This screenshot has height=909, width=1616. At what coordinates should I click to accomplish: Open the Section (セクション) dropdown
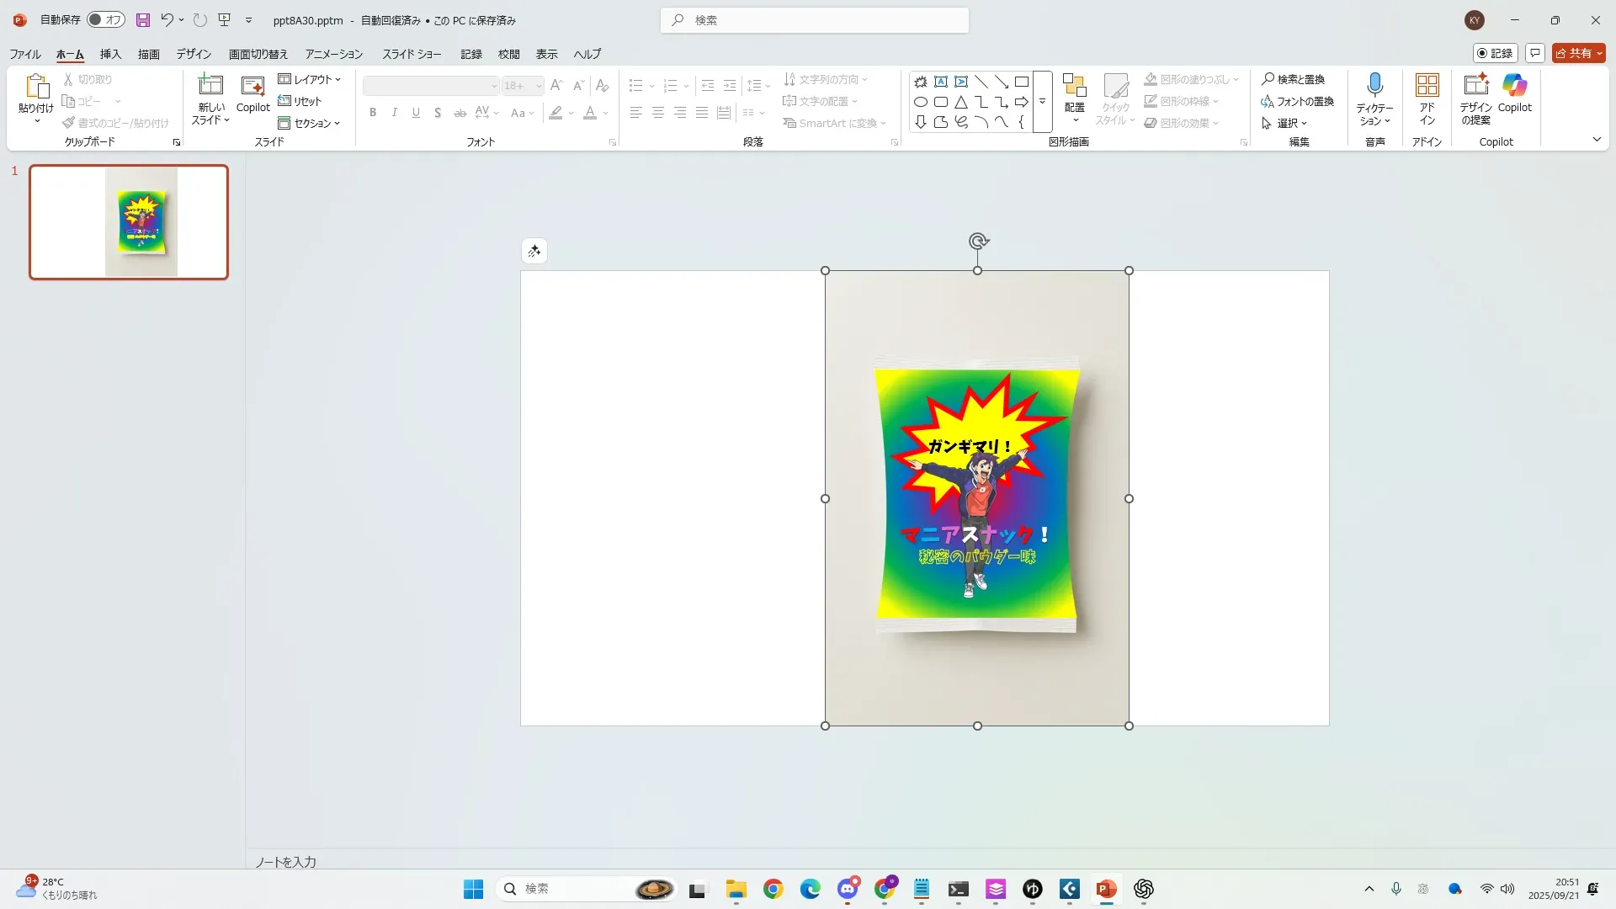pos(310,123)
